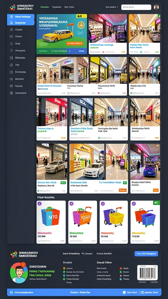
Task: Select the card-shaped icon in the sidebar
Action: [11, 36]
